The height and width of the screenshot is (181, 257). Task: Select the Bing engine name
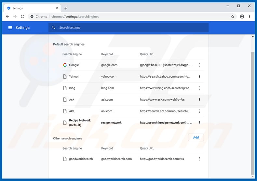coord(72,88)
